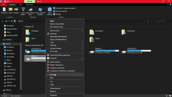This screenshot has width=172, height=97.
Task: Choose Copy in context menu
Action: click(65, 85)
